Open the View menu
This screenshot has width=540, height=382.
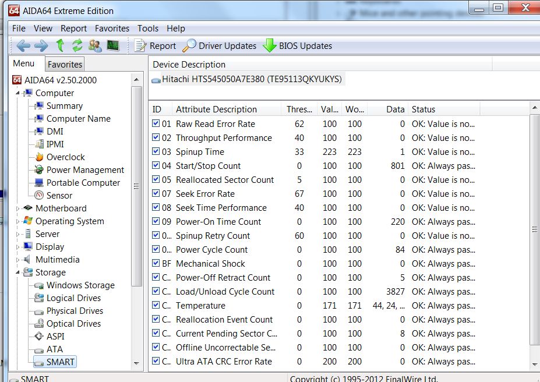point(43,28)
